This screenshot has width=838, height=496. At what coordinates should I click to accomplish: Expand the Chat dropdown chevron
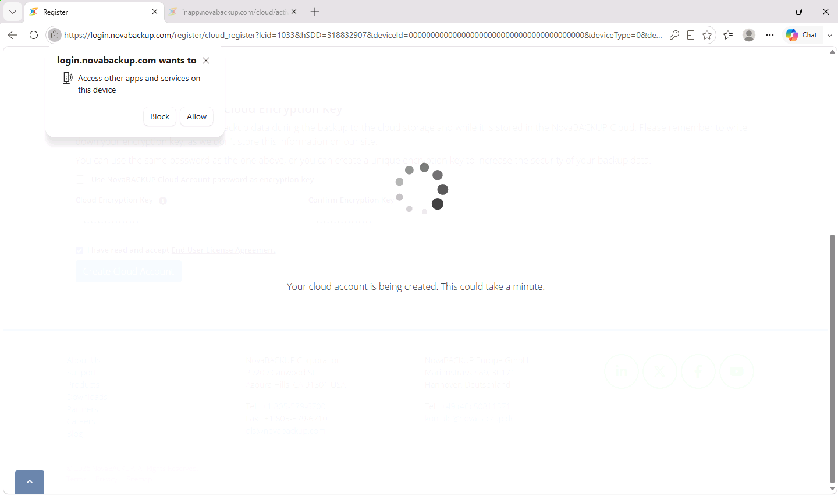pyautogui.click(x=830, y=35)
